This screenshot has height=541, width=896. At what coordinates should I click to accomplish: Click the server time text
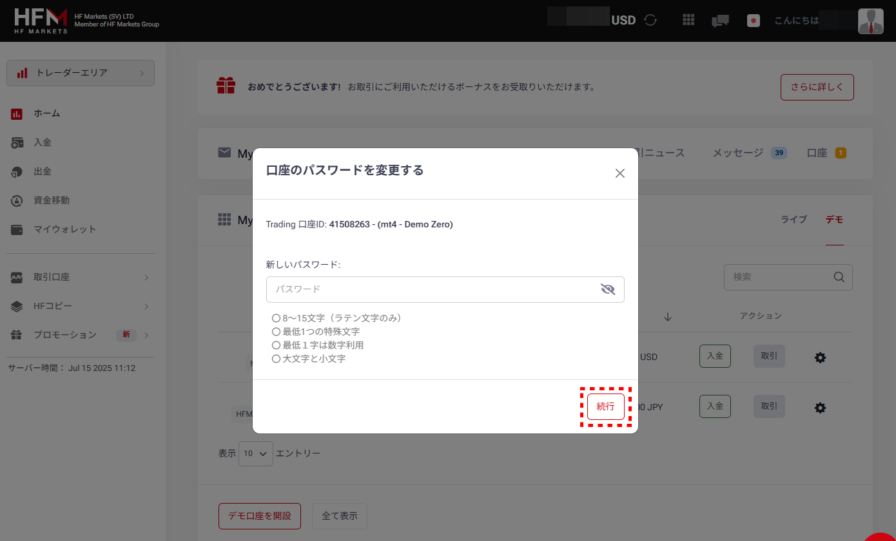pos(72,368)
